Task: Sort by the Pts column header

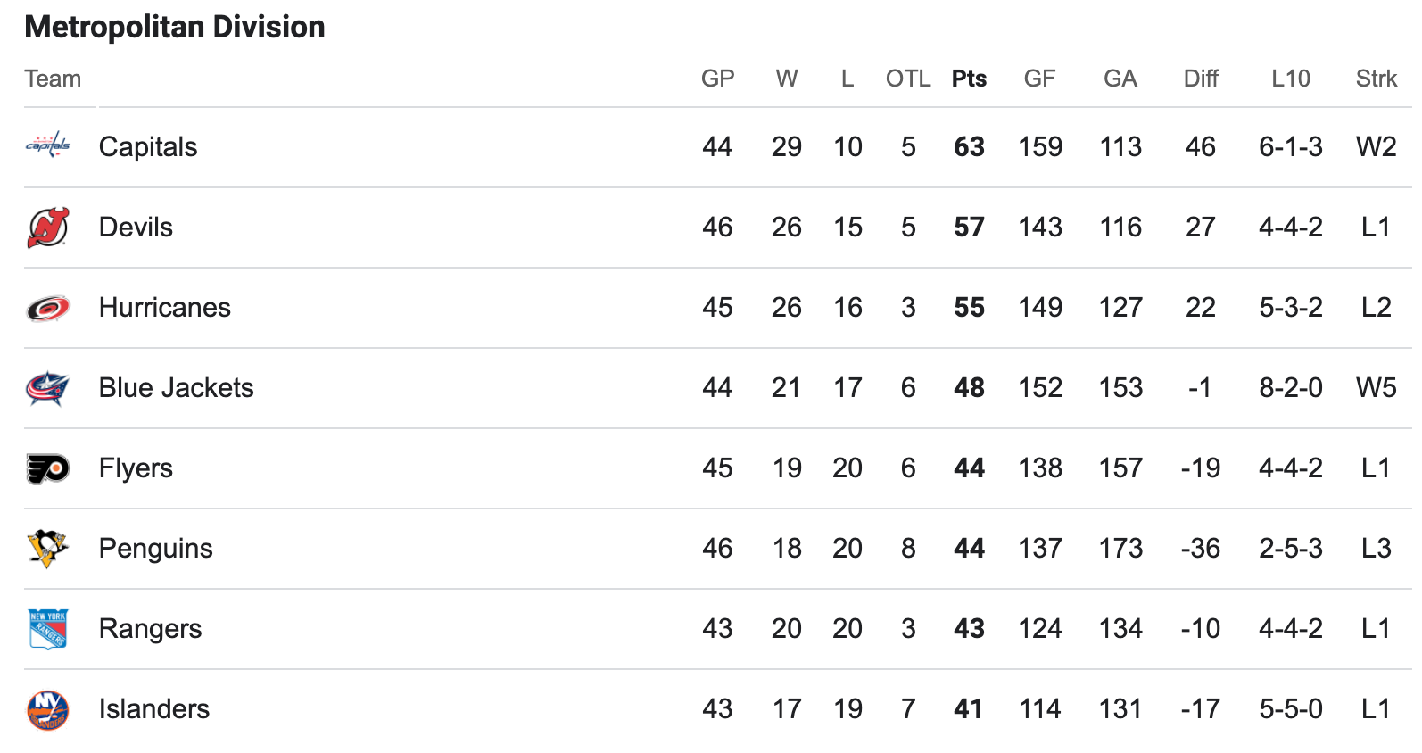Action: click(x=969, y=79)
